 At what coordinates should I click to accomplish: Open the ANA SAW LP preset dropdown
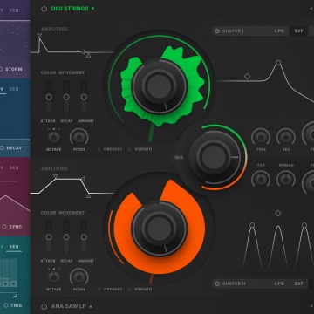(x=72, y=306)
